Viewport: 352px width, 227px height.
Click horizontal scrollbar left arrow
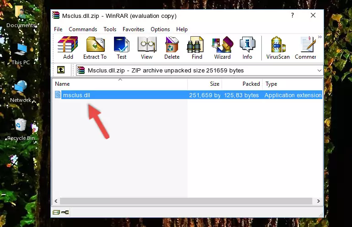click(56, 201)
